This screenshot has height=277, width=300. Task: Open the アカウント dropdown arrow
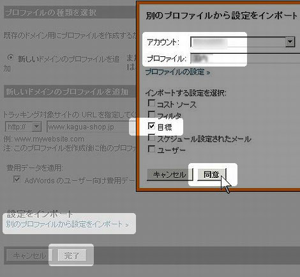click(x=290, y=42)
